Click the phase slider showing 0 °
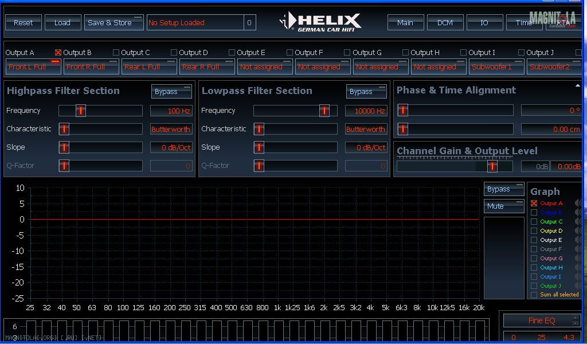587x344 pixels. point(455,110)
